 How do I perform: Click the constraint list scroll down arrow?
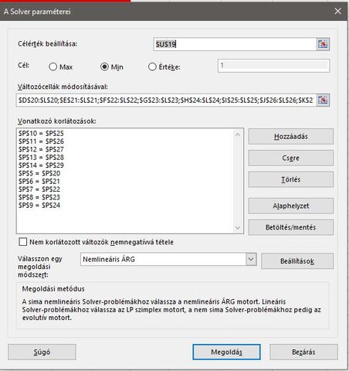pos(238,228)
